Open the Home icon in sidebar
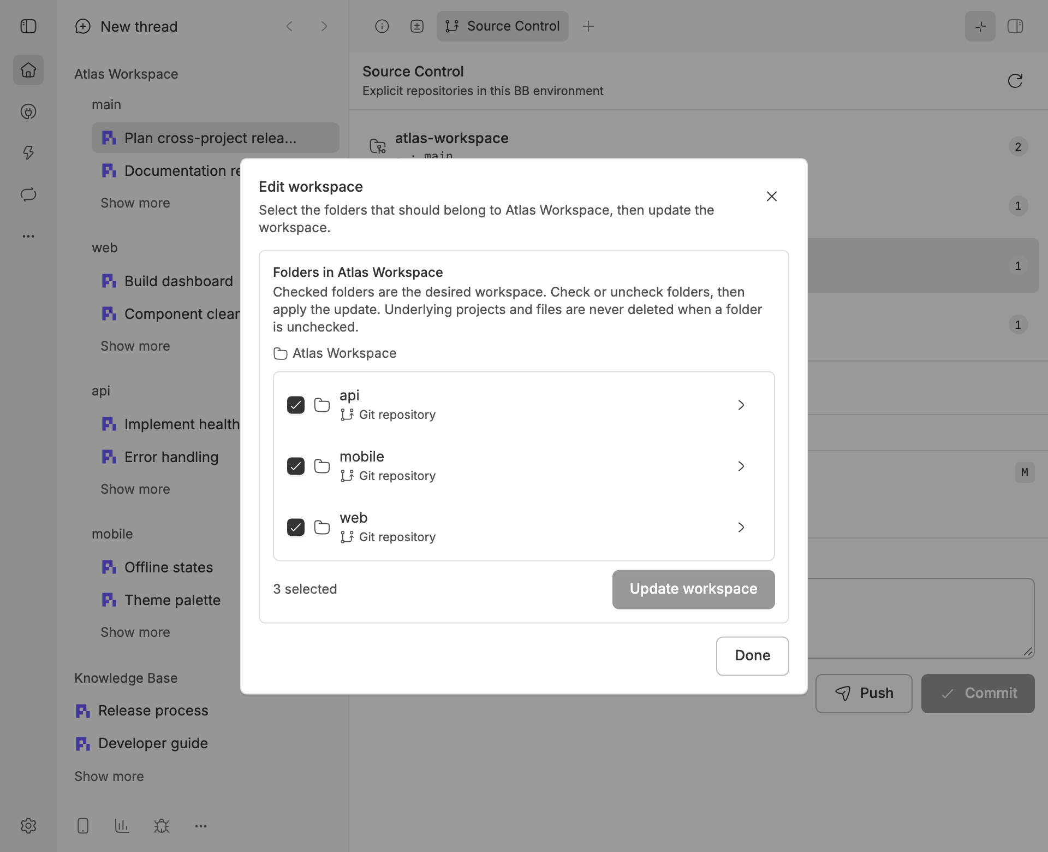Image resolution: width=1048 pixels, height=852 pixels. (x=28, y=70)
